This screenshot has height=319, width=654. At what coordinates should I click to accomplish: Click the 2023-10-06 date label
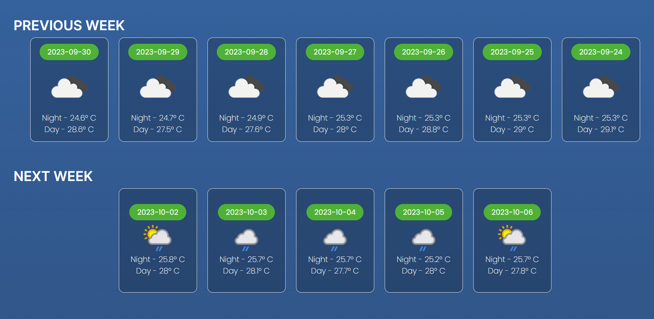click(512, 212)
